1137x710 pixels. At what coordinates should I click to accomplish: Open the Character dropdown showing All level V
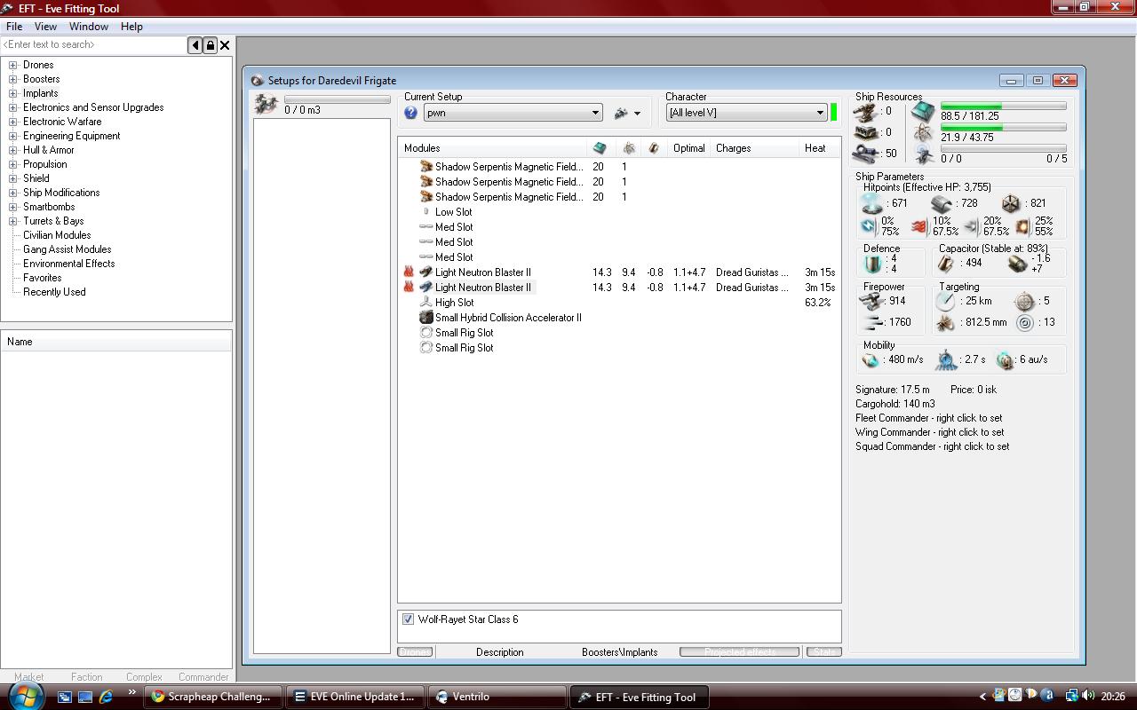[819, 113]
